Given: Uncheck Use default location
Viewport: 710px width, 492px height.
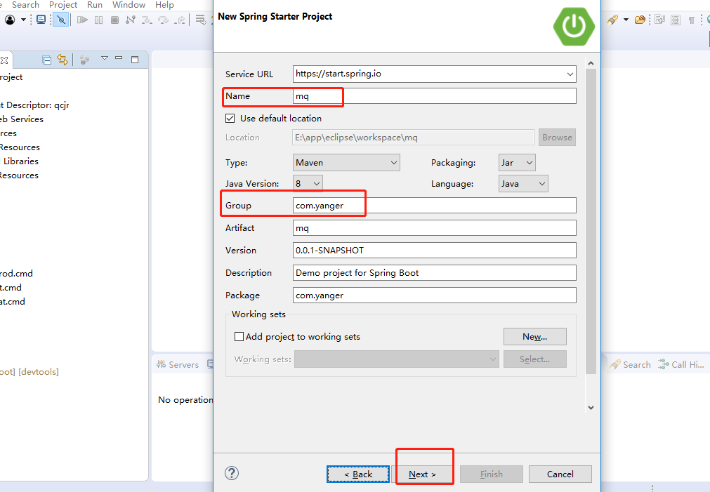Looking at the screenshot, I should pos(230,118).
